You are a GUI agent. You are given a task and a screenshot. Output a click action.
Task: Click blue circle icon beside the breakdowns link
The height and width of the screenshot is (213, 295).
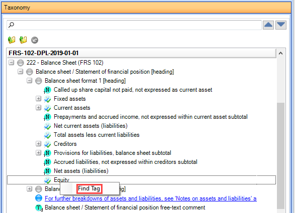pos(39,198)
